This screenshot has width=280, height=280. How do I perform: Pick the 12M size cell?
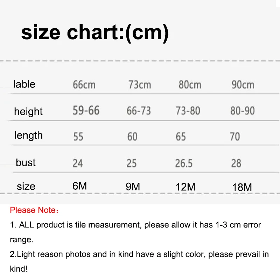pyautogui.click(x=185, y=187)
